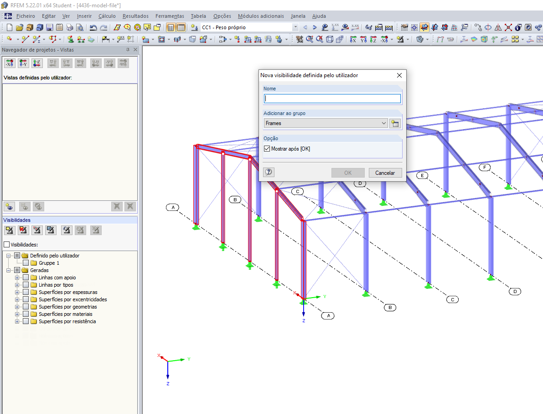The image size is (543, 414).
Task: Click the delete visibility icon with red X
Action: [23, 230]
